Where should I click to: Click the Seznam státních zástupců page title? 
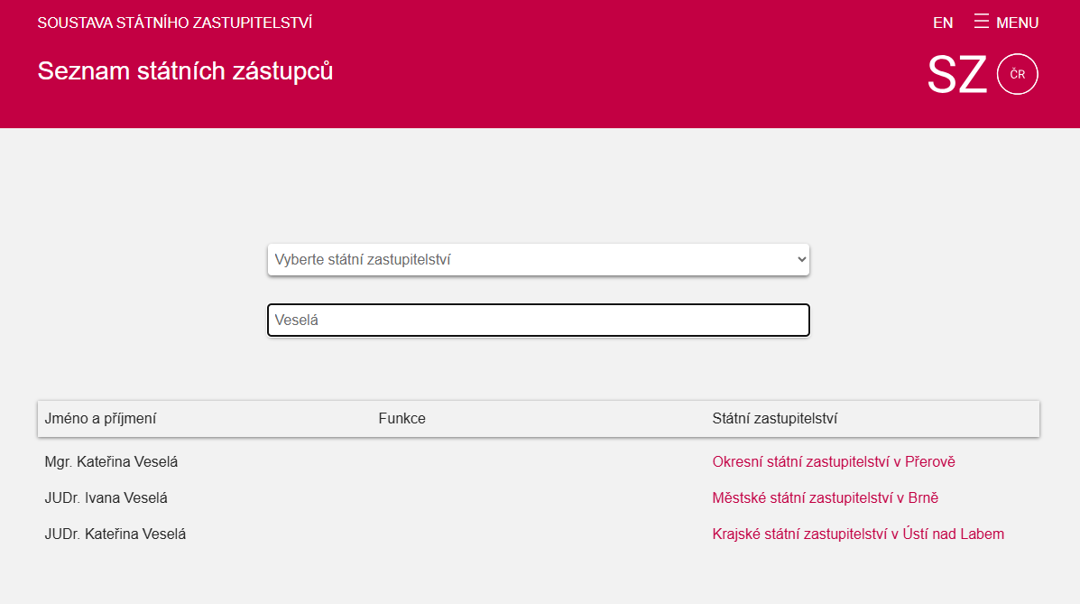click(185, 71)
